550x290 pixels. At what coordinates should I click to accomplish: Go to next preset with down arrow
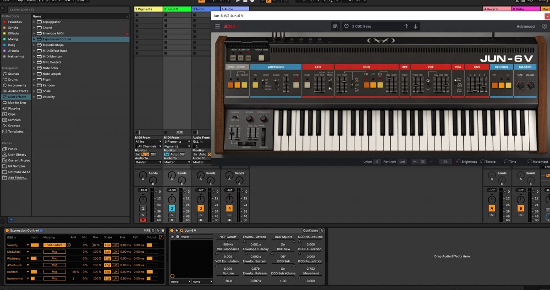pyautogui.click(x=416, y=26)
